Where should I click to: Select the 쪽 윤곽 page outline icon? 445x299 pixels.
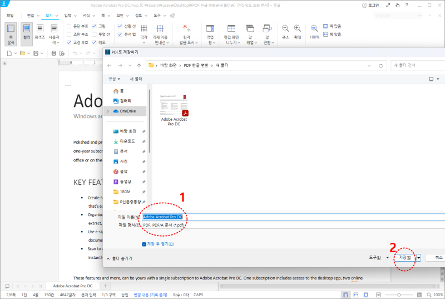point(11,35)
